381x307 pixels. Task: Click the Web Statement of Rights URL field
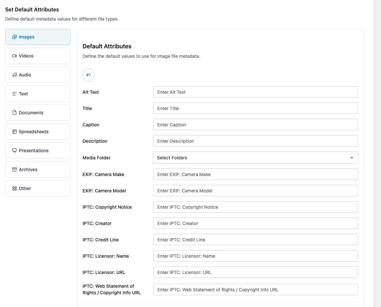pos(256,289)
